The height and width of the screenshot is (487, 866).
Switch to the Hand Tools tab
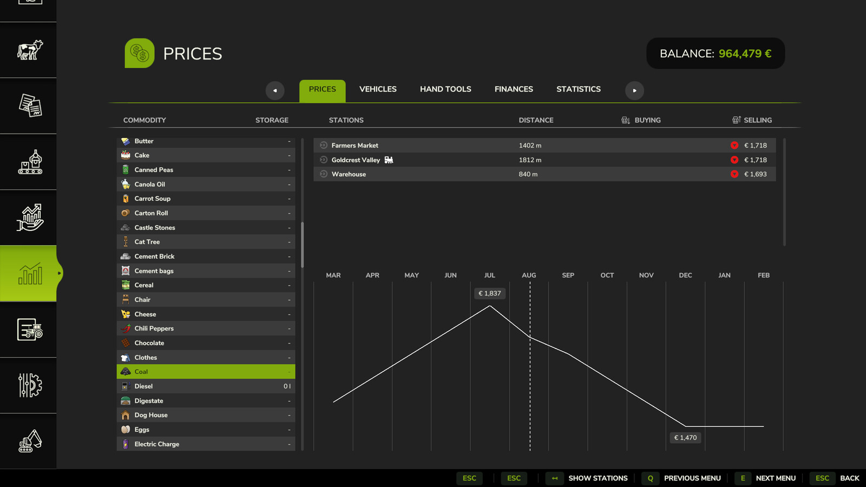pyautogui.click(x=445, y=89)
